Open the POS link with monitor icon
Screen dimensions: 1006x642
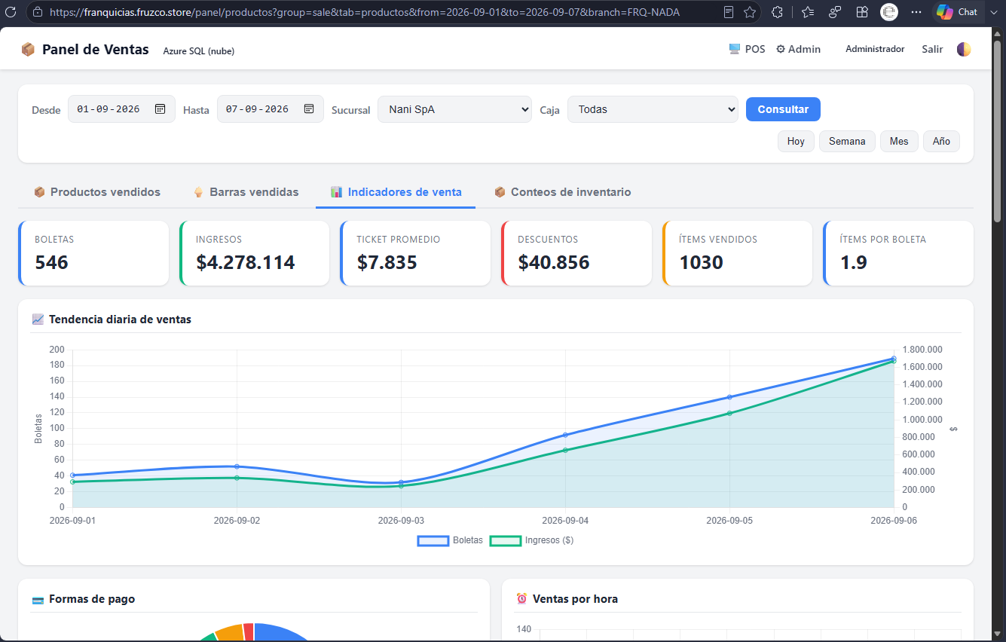[x=747, y=49]
